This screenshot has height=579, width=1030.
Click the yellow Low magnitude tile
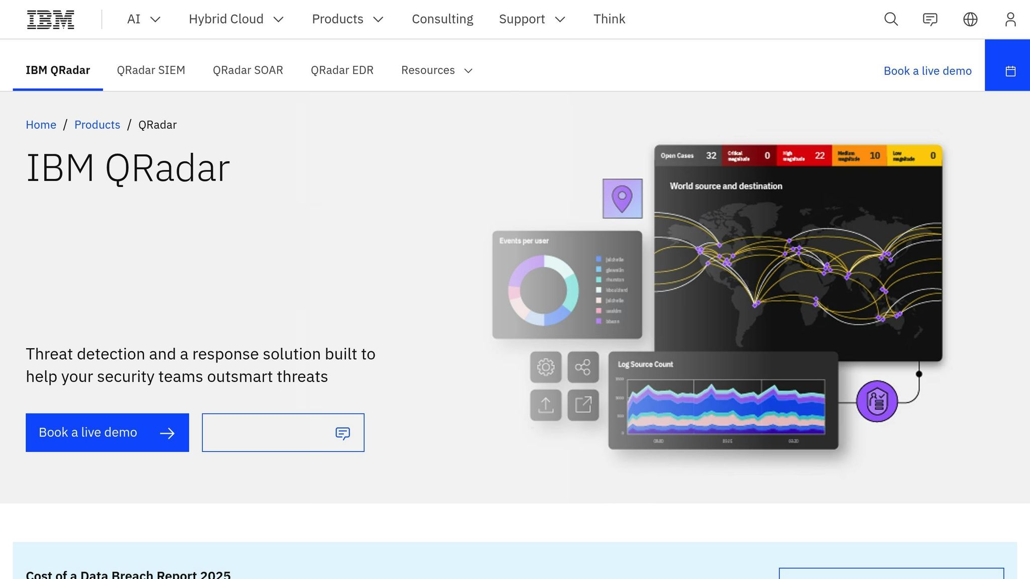(x=914, y=156)
